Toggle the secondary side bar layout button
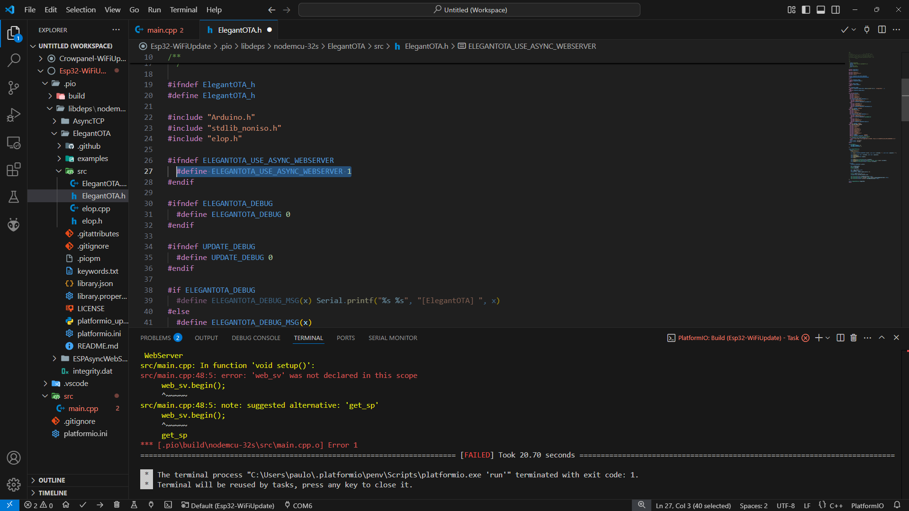Screen dimensions: 909x511 click(836, 10)
